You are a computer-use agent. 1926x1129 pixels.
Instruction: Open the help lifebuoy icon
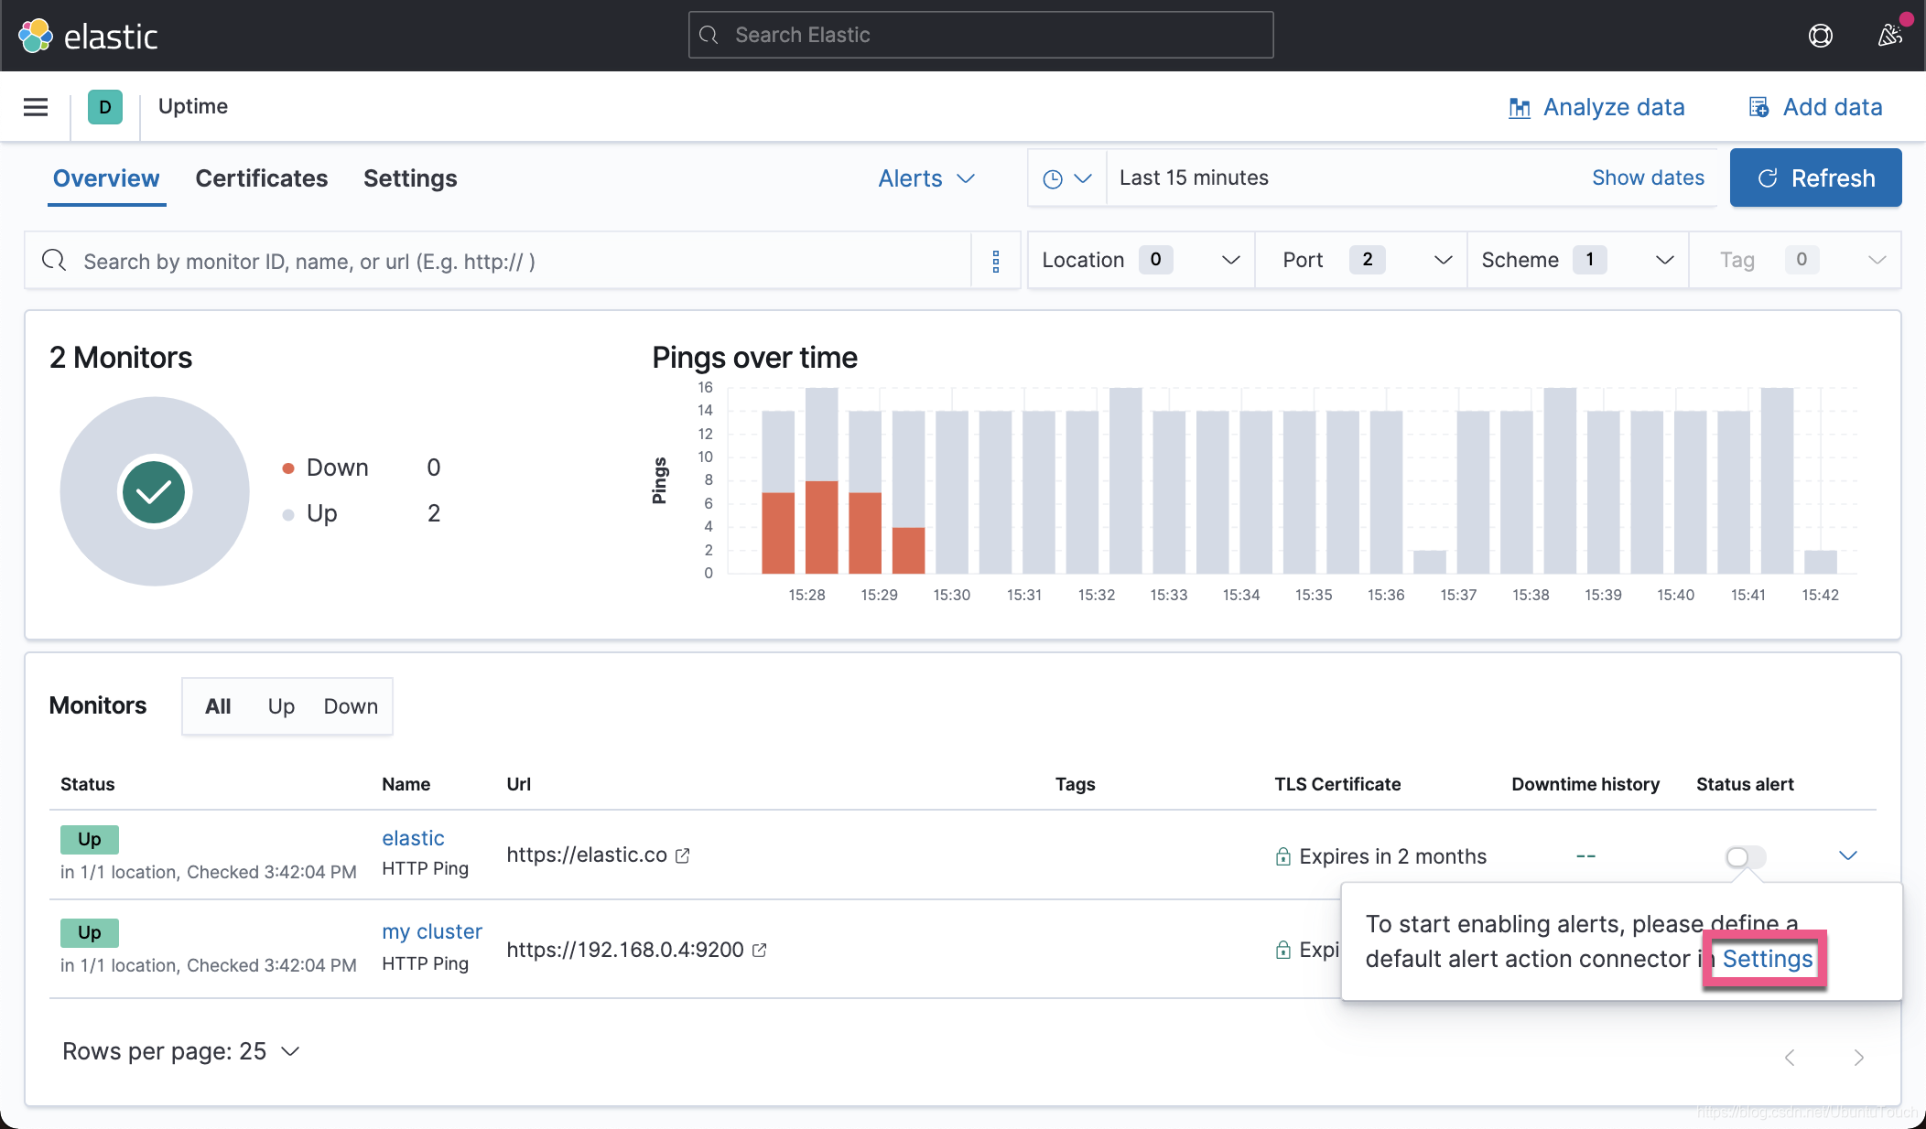1820,36
